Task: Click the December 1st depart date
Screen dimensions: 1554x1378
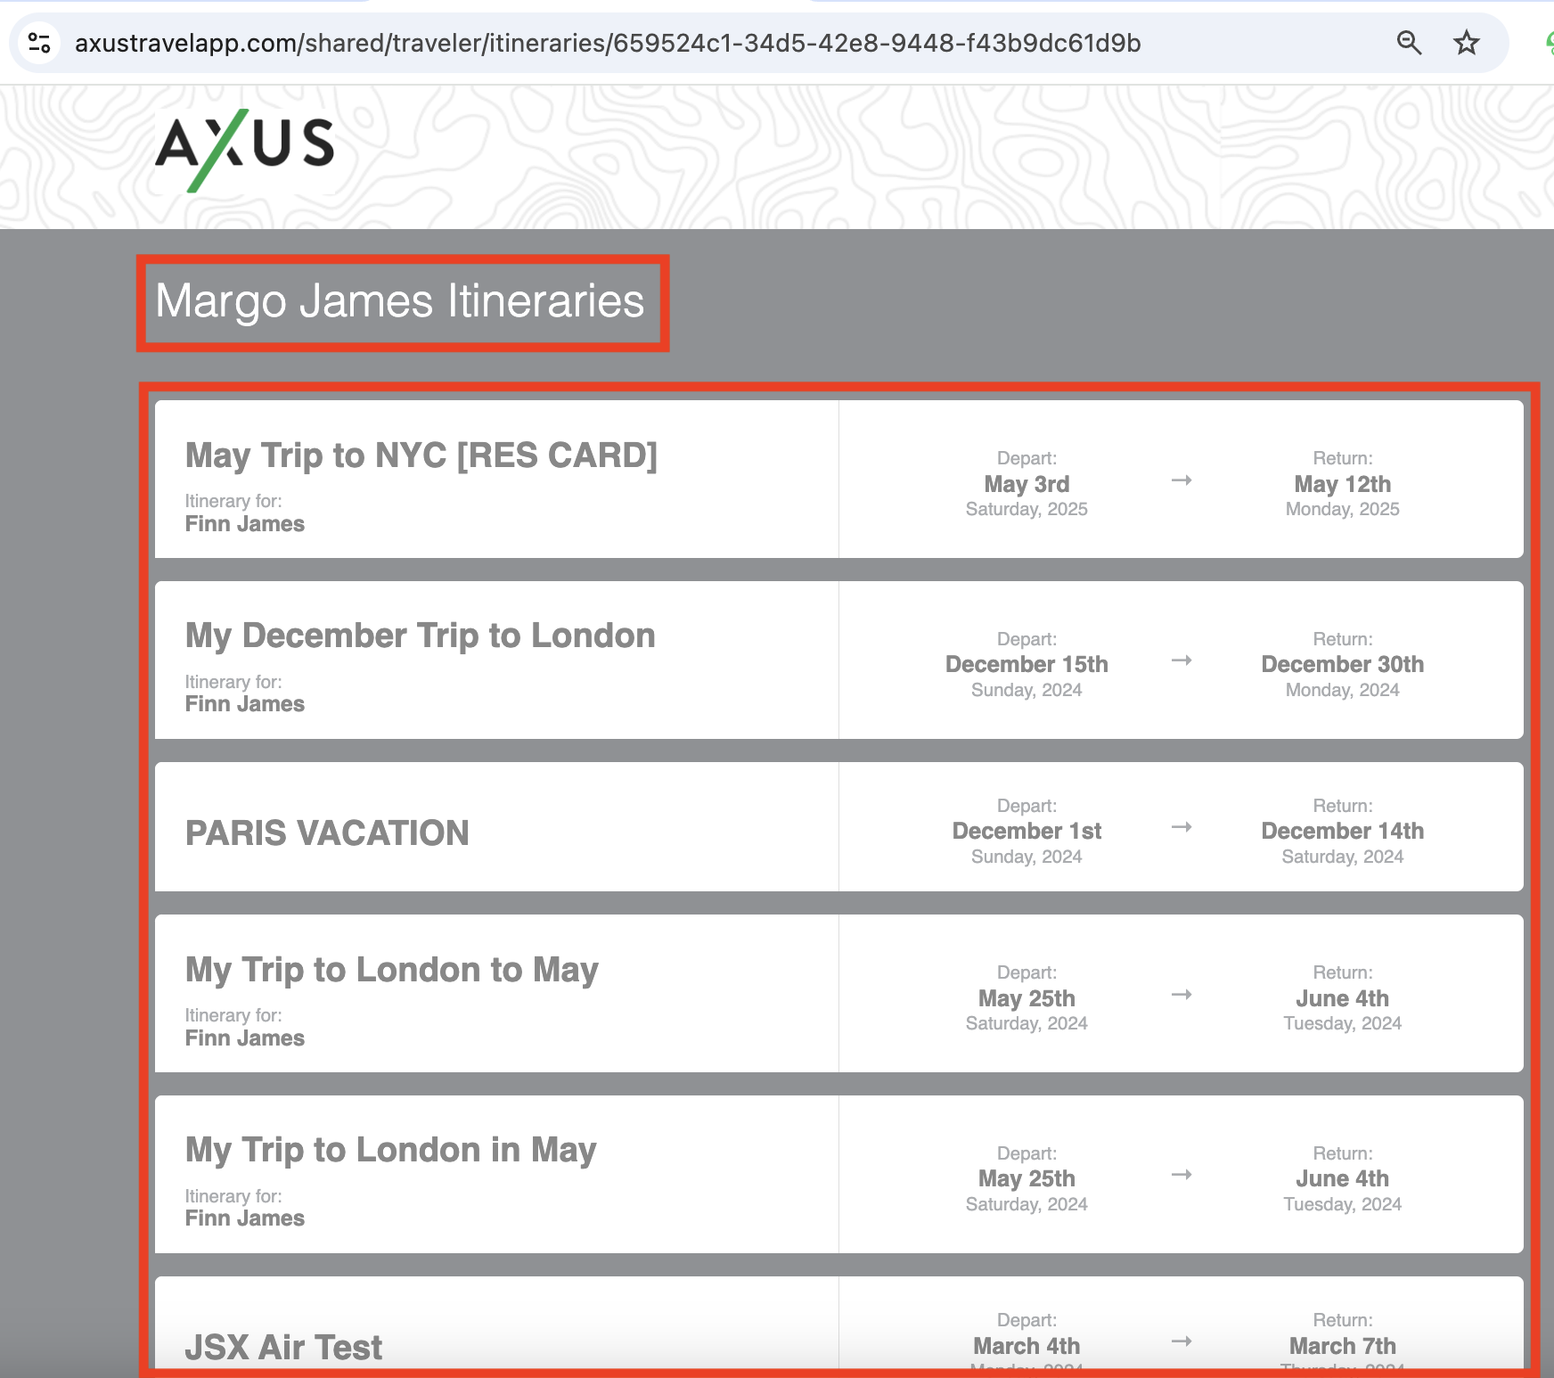Action: [1026, 832]
